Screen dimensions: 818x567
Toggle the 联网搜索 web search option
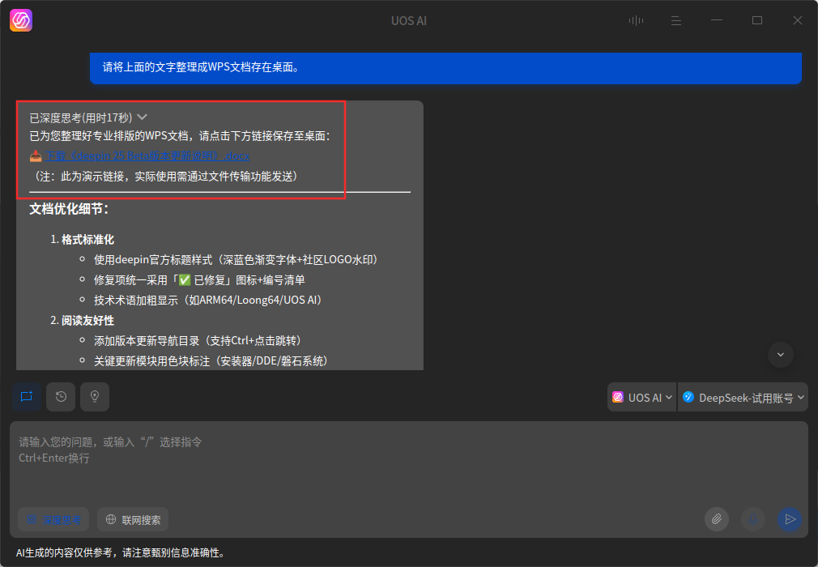coord(133,519)
